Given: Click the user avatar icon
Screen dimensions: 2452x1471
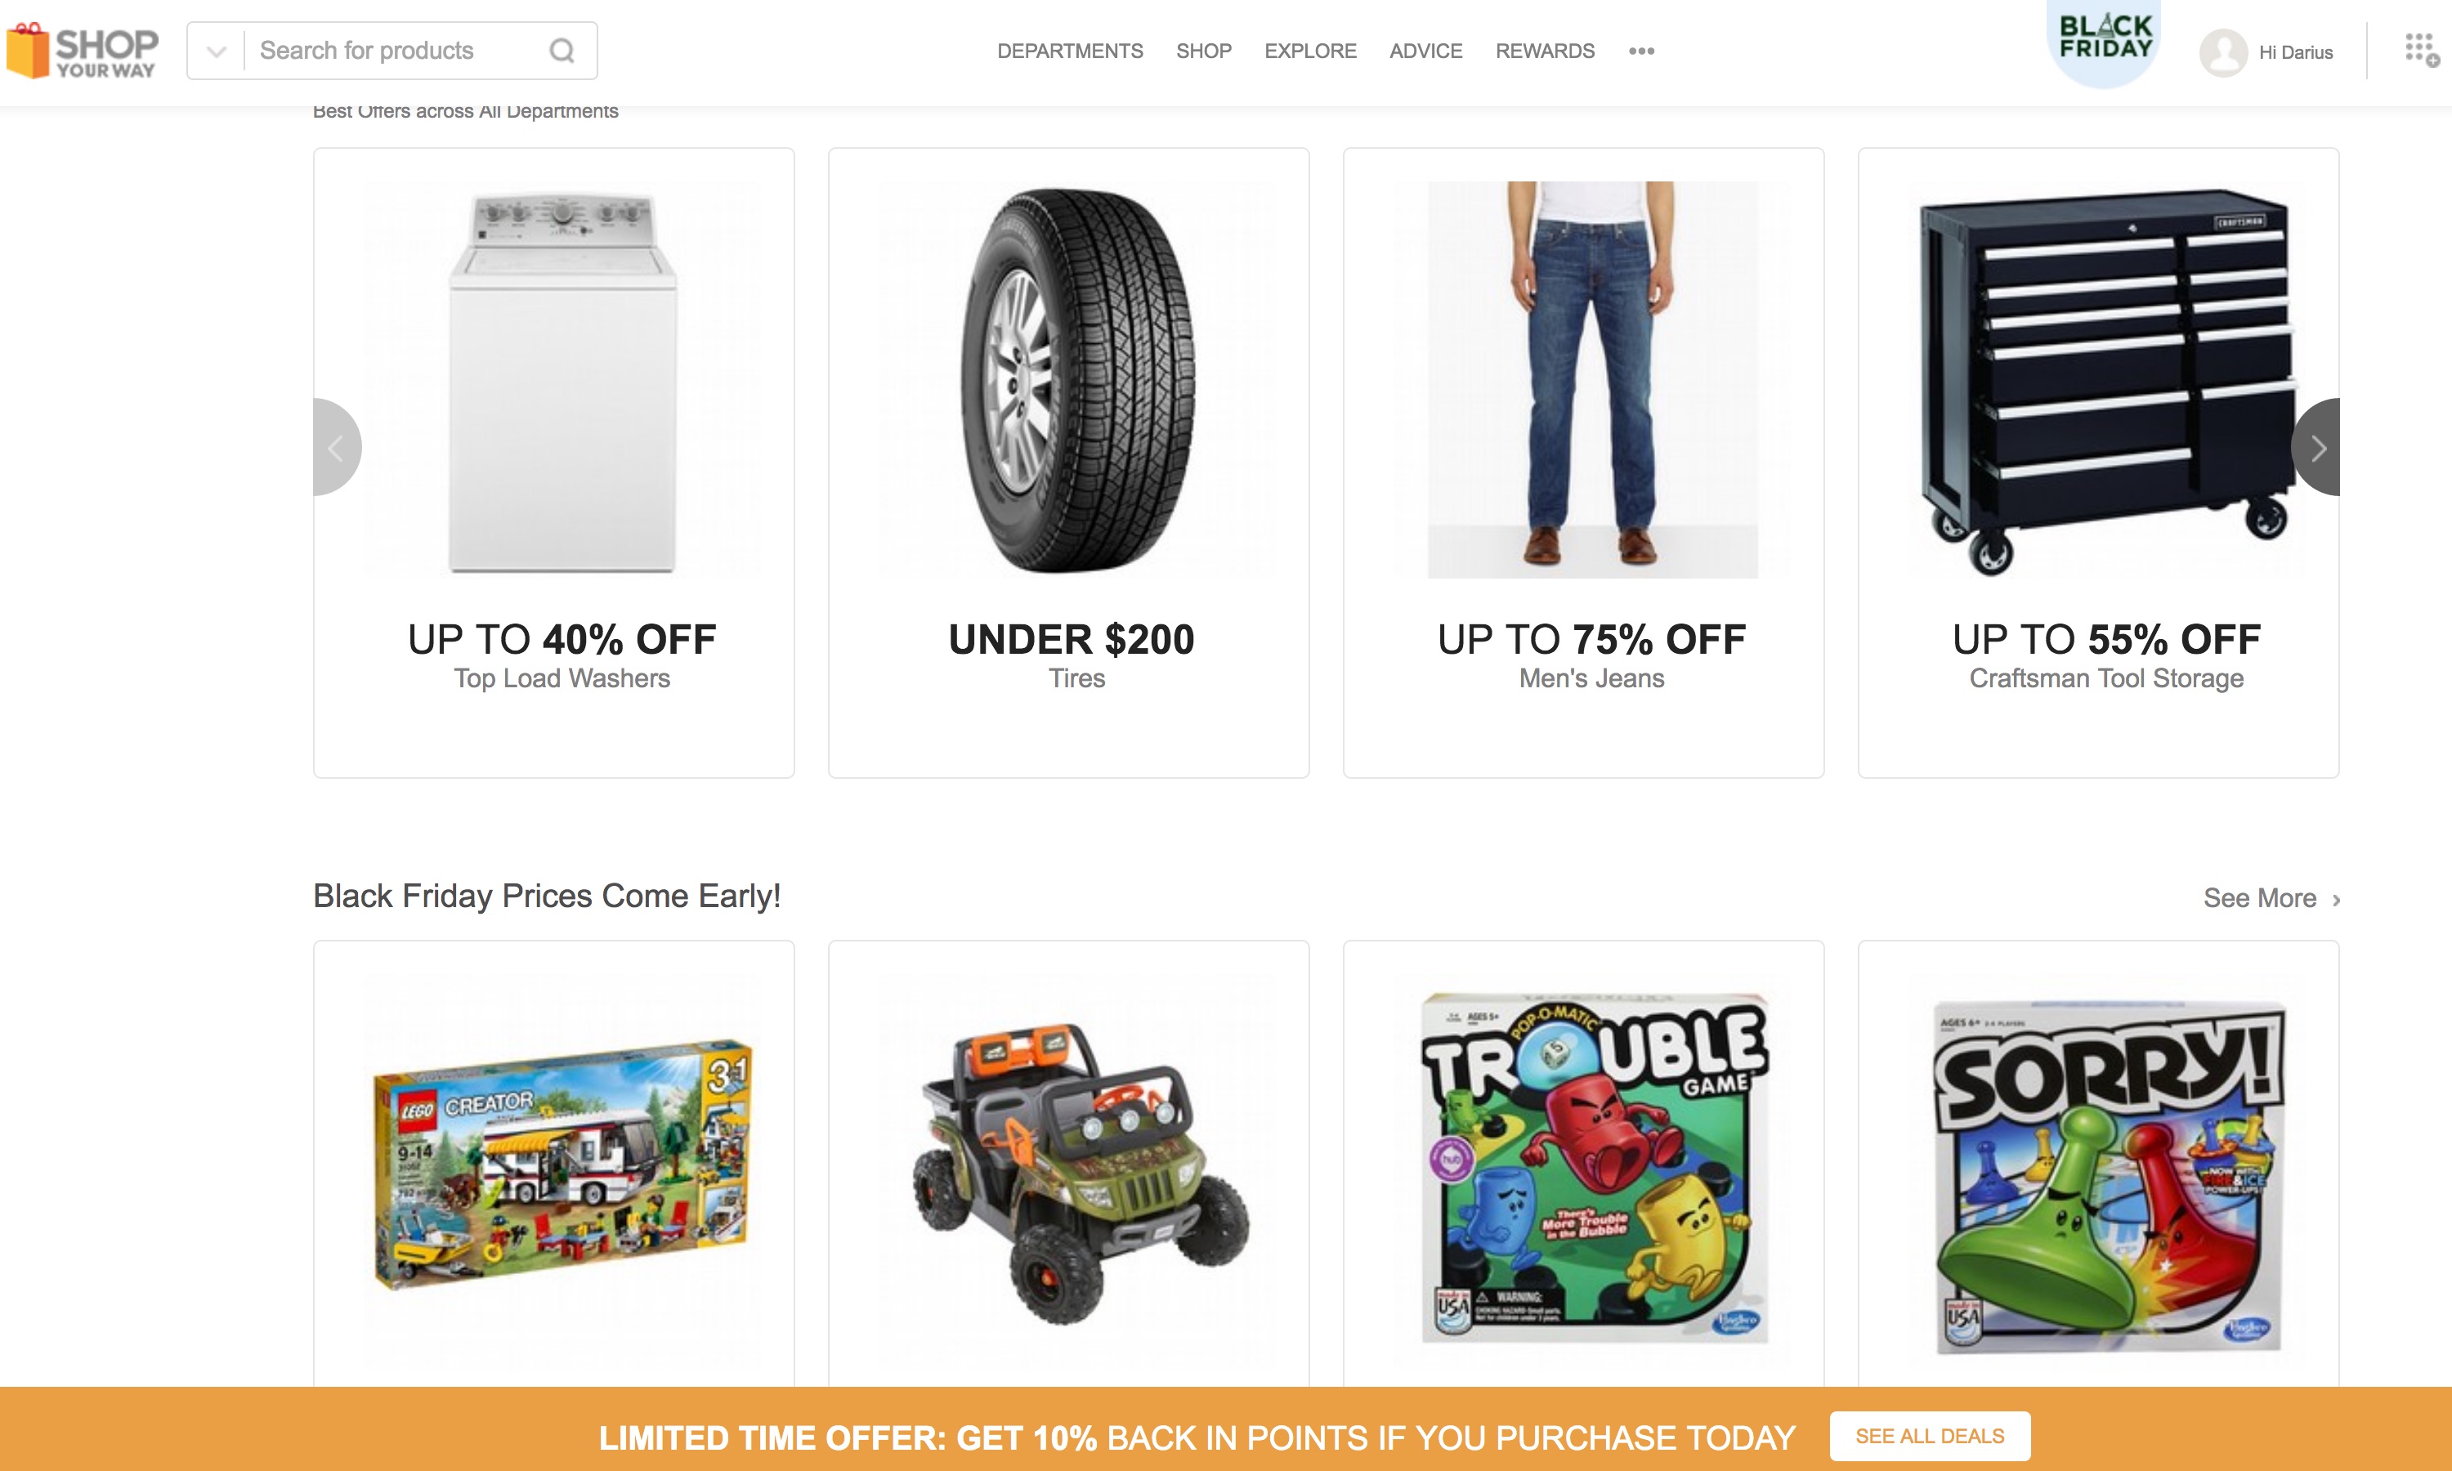Looking at the screenshot, I should [2223, 52].
